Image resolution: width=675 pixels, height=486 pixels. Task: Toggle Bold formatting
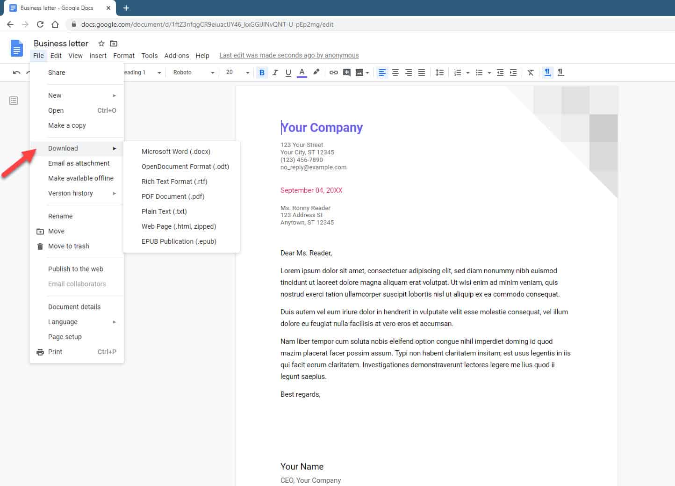coord(262,73)
